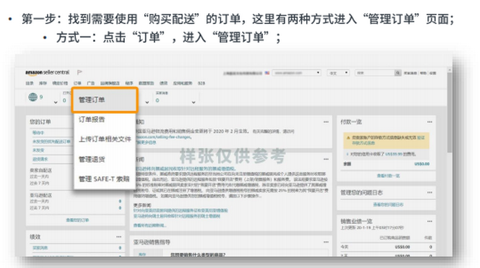Open the 广告 navigation menu
This screenshot has width=480, height=268.
[91, 83]
